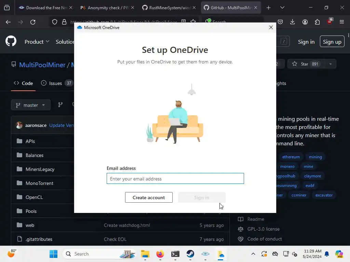This screenshot has height=262, width=350.
Task: Open the Firefox account icon
Action: (x=305, y=22)
